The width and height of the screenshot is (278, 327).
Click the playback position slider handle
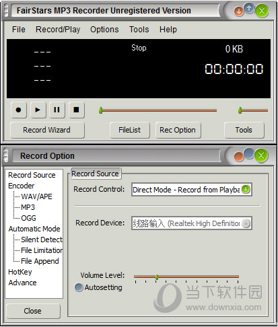tap(101, 110)
